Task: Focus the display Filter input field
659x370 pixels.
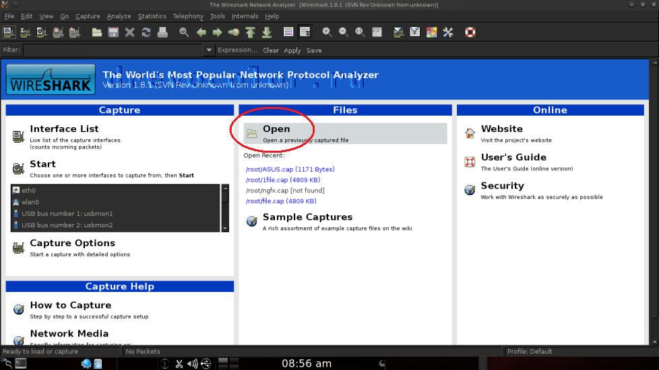Action: click(113, 50)
